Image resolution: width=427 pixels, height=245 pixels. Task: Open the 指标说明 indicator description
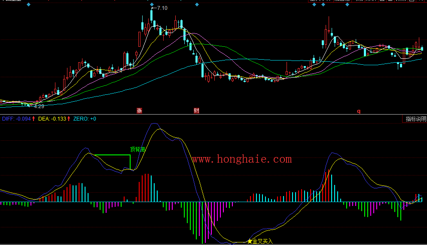tap(416, 119)
